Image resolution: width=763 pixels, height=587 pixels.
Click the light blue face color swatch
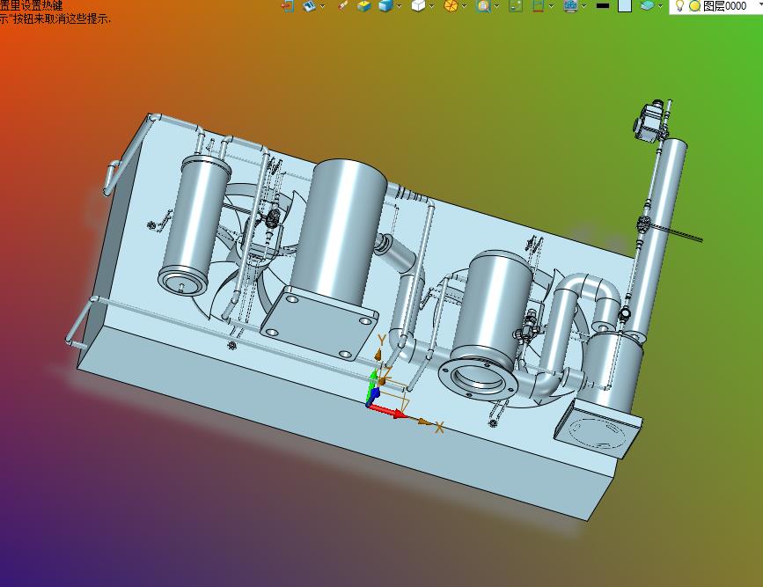625,6
